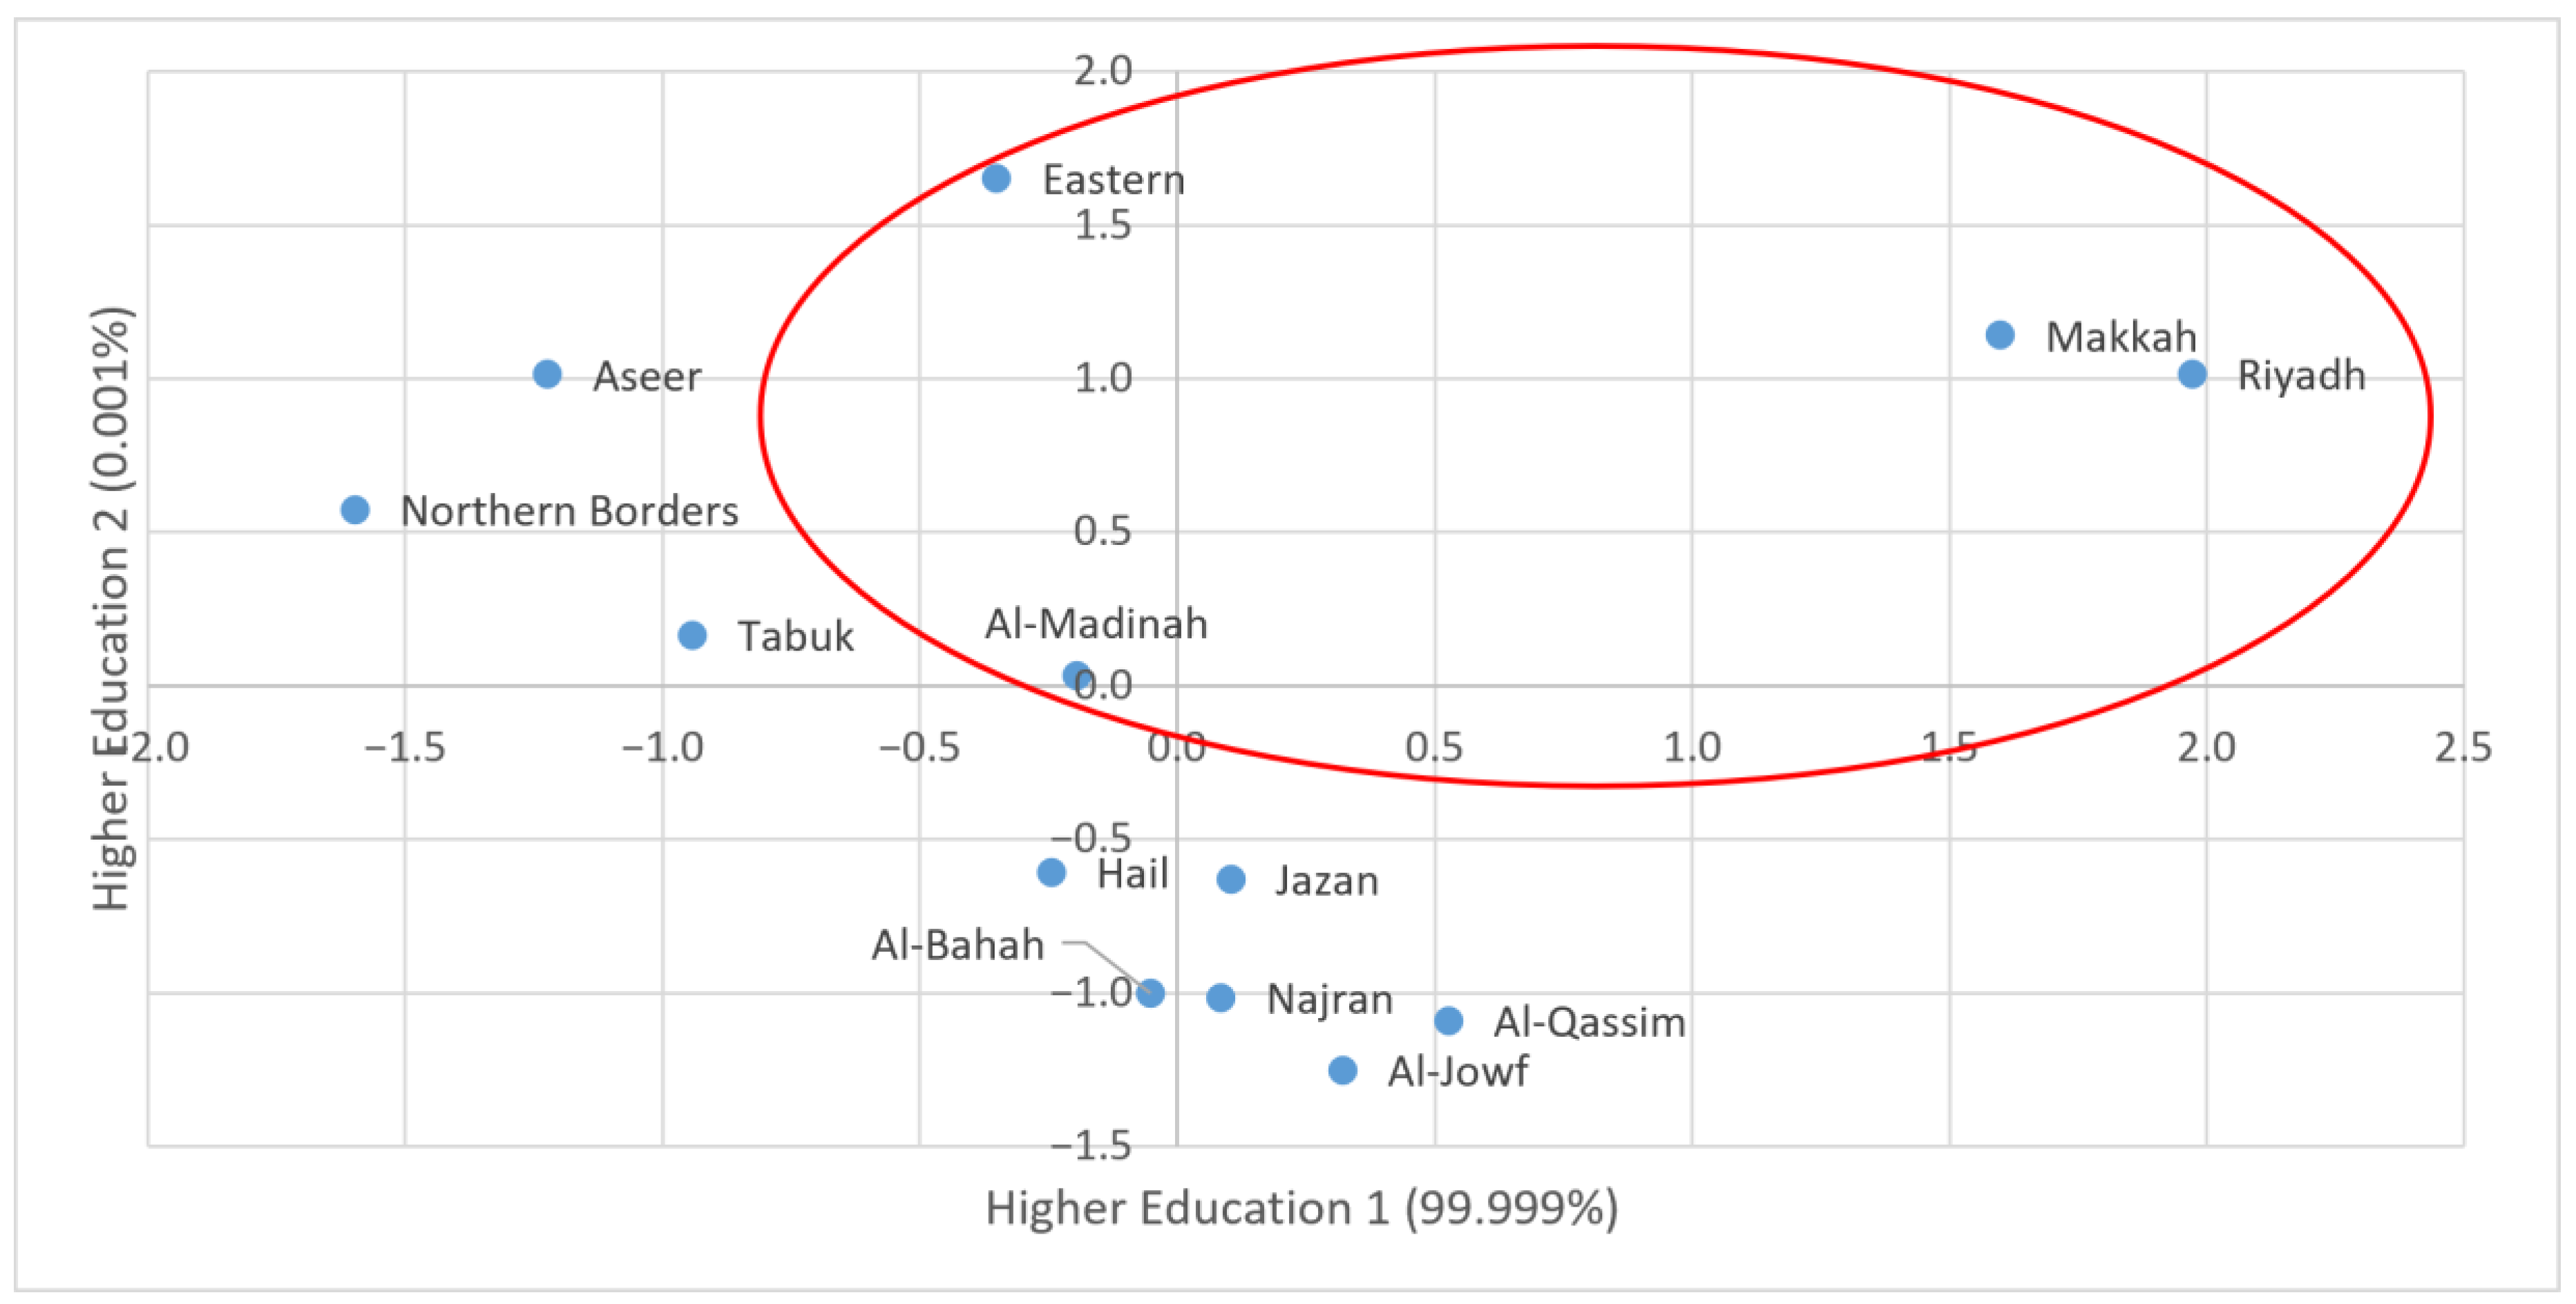Select the Aseer data point

[547, 374]
